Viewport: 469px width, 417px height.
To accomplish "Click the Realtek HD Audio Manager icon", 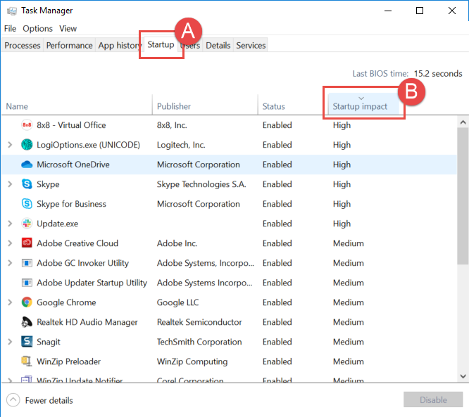I will point(27,322).
